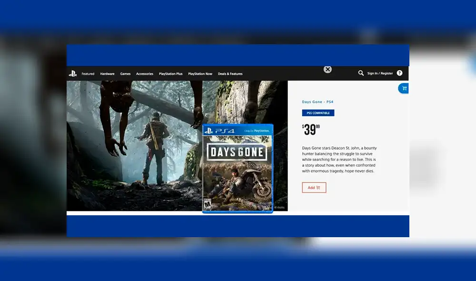Select PlayStation Plus from the navigation

click(171, 74)
